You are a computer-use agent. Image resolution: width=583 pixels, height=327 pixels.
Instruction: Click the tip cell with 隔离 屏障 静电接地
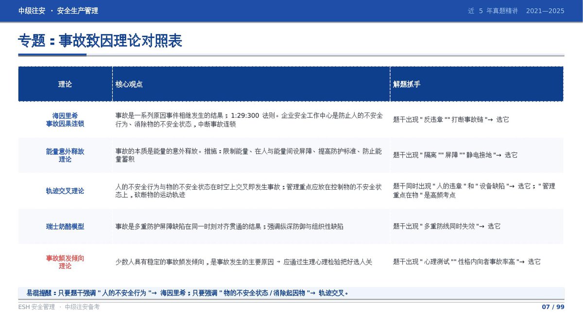coord(477,155)
